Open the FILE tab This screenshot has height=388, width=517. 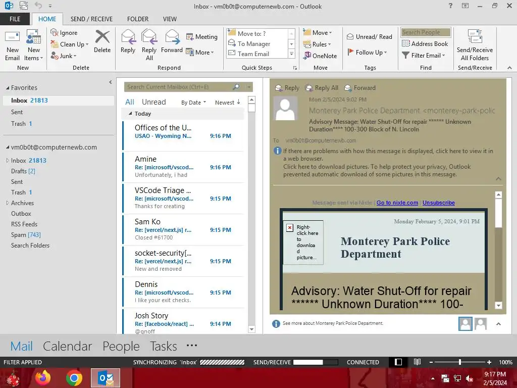15,19
